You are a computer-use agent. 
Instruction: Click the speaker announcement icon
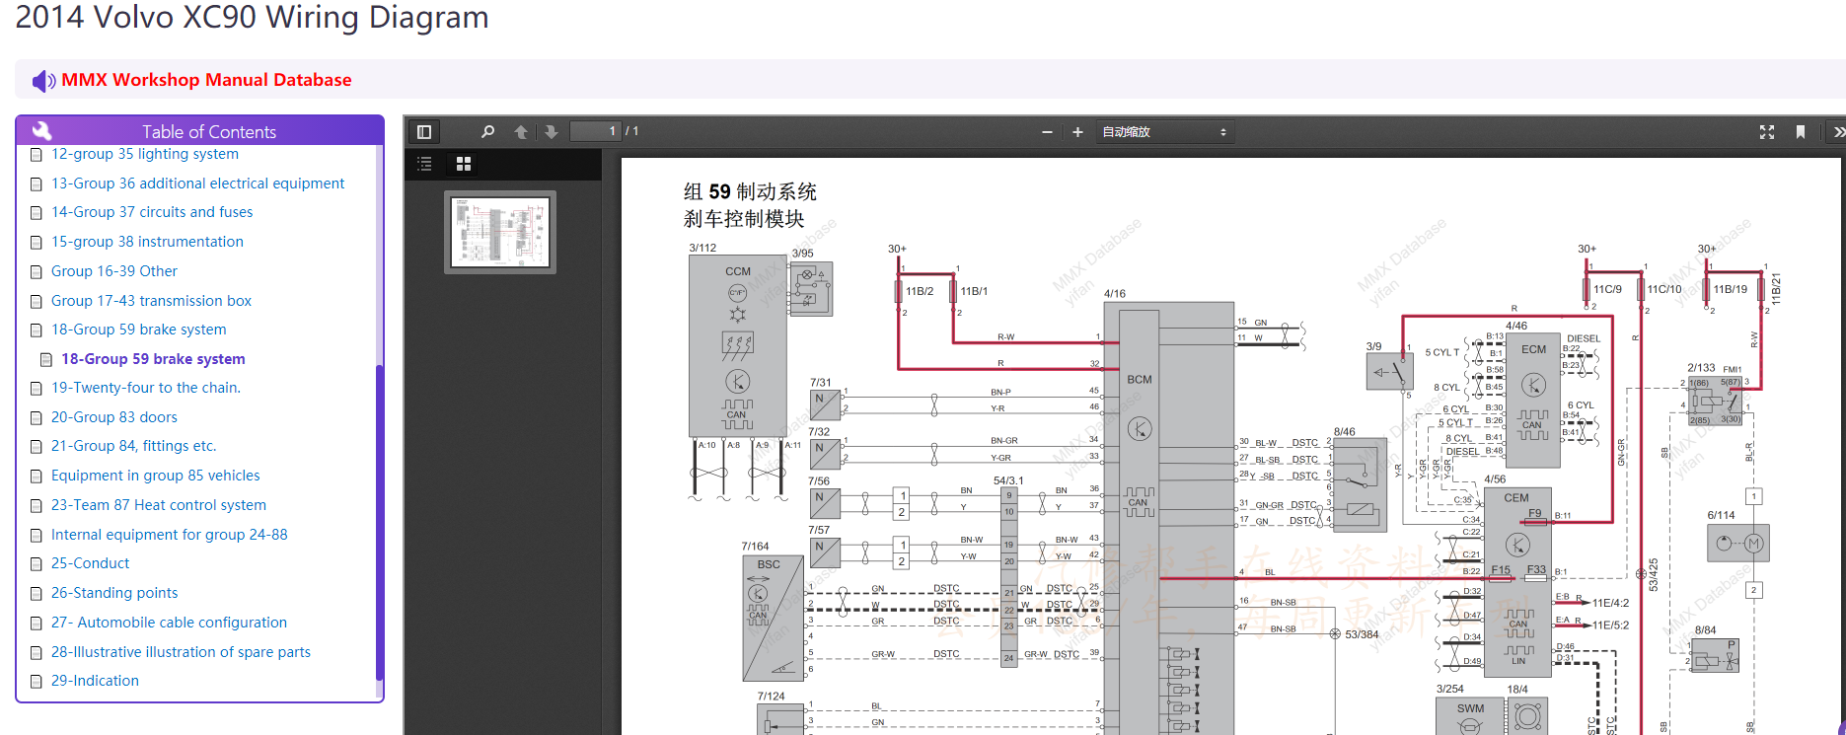click(x=43, y=81)
